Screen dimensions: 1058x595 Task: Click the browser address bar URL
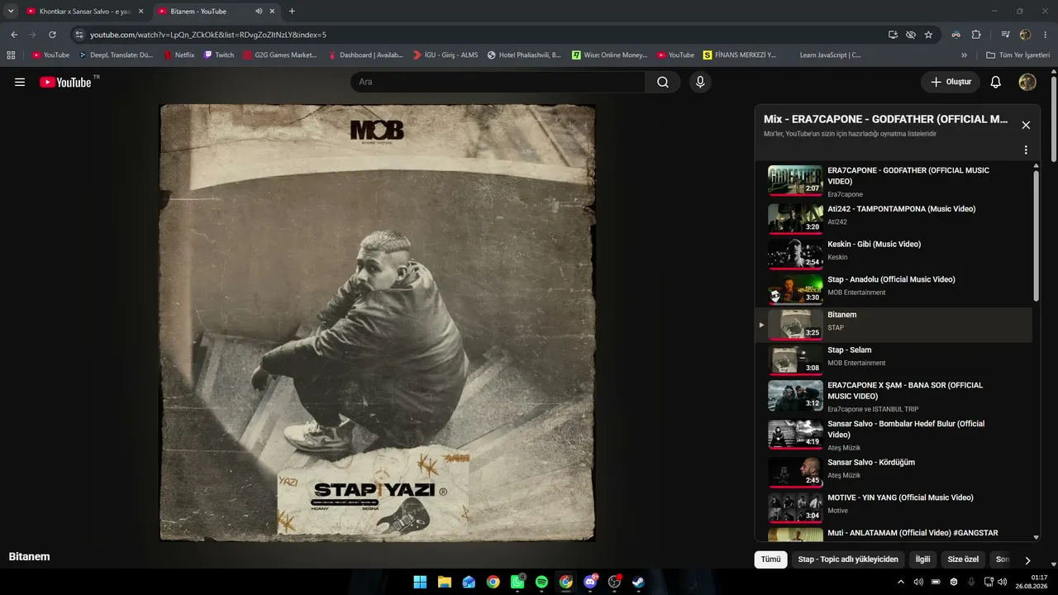click(208, 35)
